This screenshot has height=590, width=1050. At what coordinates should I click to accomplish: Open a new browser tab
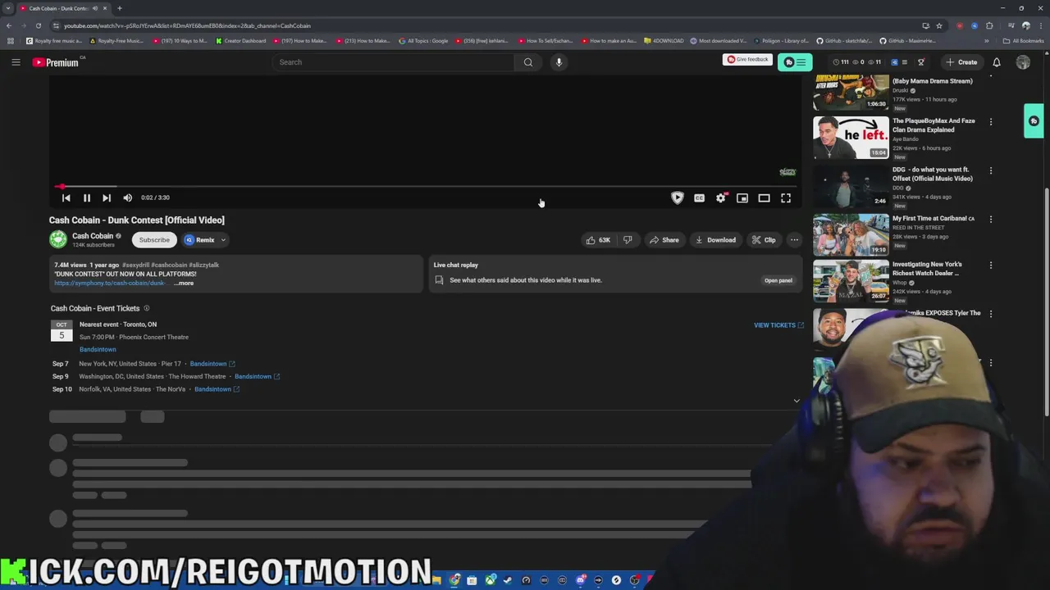[120, 8]
